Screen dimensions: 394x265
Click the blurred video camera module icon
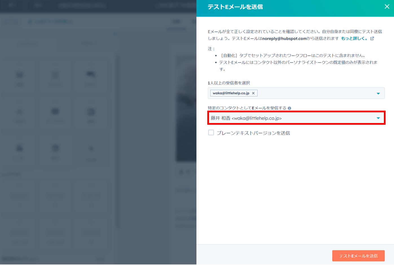coord(91,75)
